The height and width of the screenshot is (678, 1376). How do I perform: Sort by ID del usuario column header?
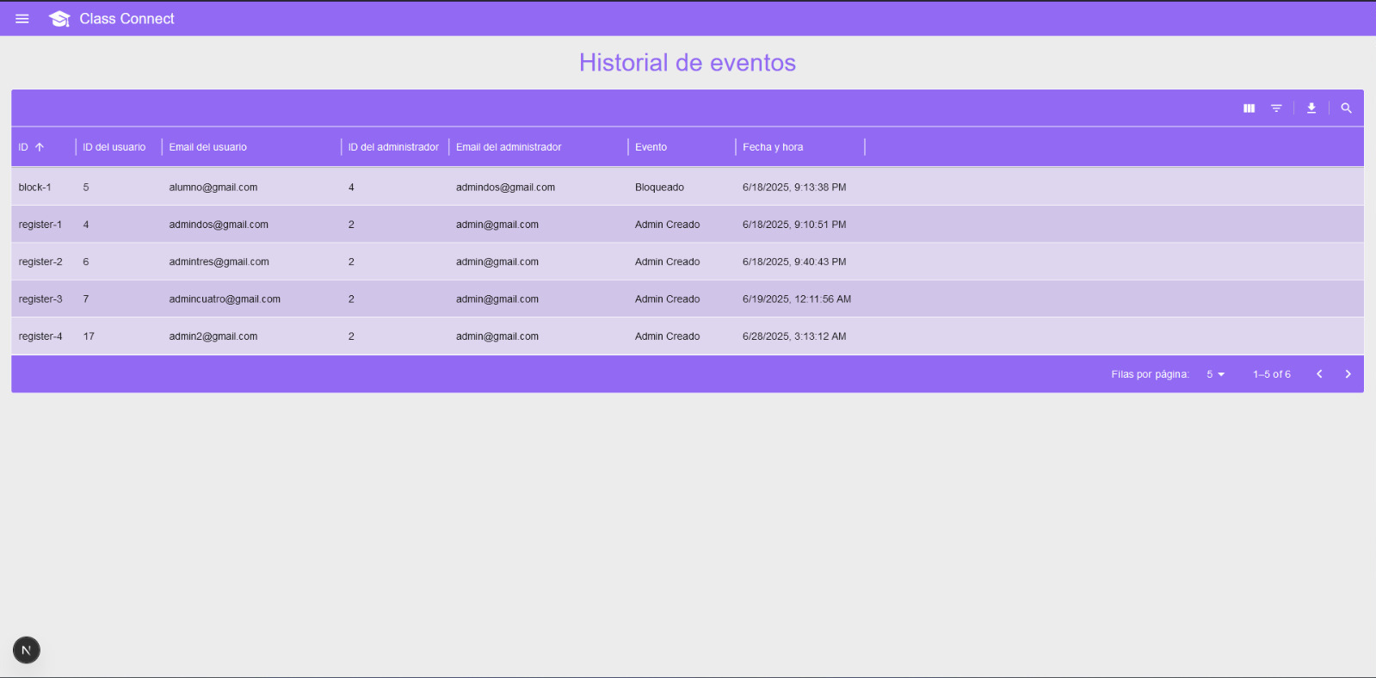[x=114, y=147]
